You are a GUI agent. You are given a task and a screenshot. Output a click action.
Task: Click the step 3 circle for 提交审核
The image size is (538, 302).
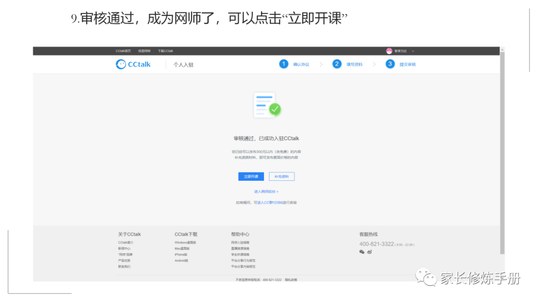click(390, 64)
